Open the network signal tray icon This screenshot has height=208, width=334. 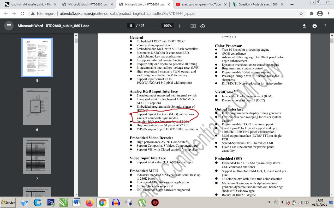tap(300, 203)
